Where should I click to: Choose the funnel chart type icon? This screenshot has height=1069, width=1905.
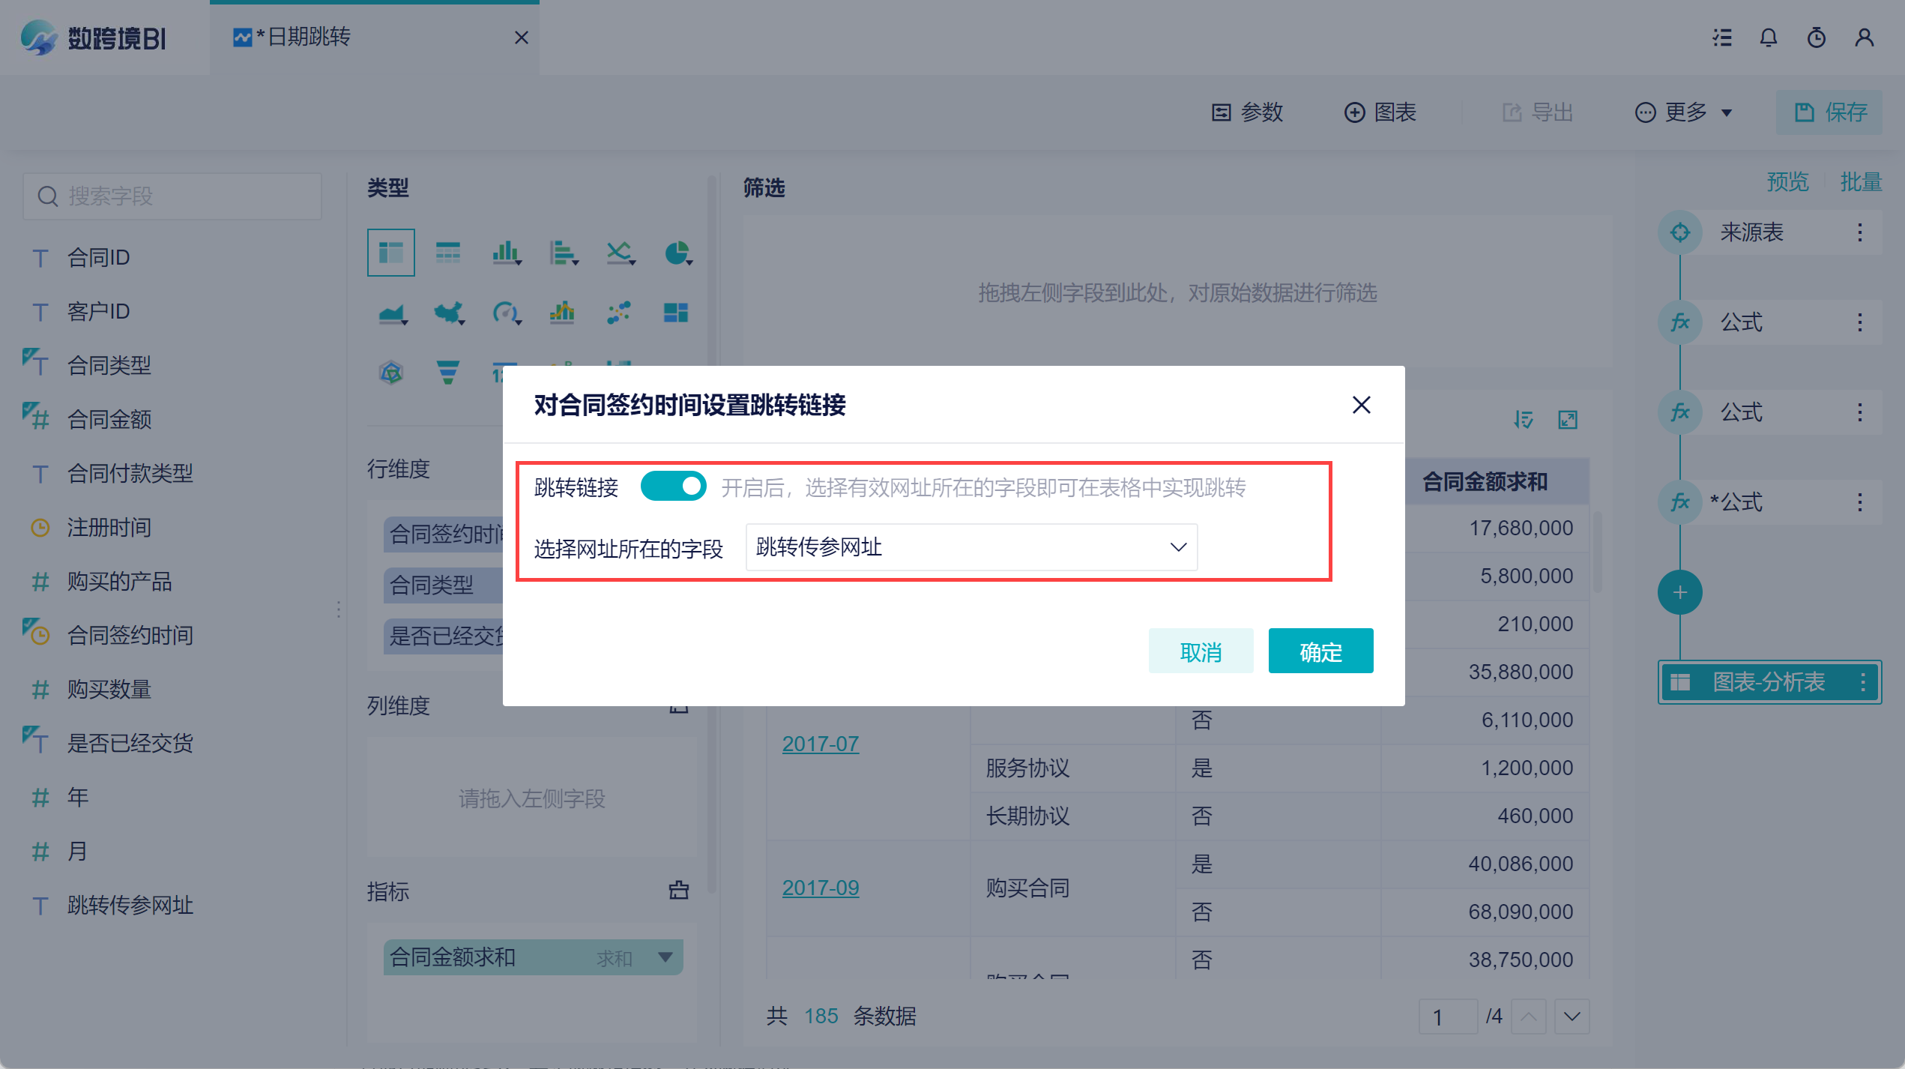coord(448,372)
